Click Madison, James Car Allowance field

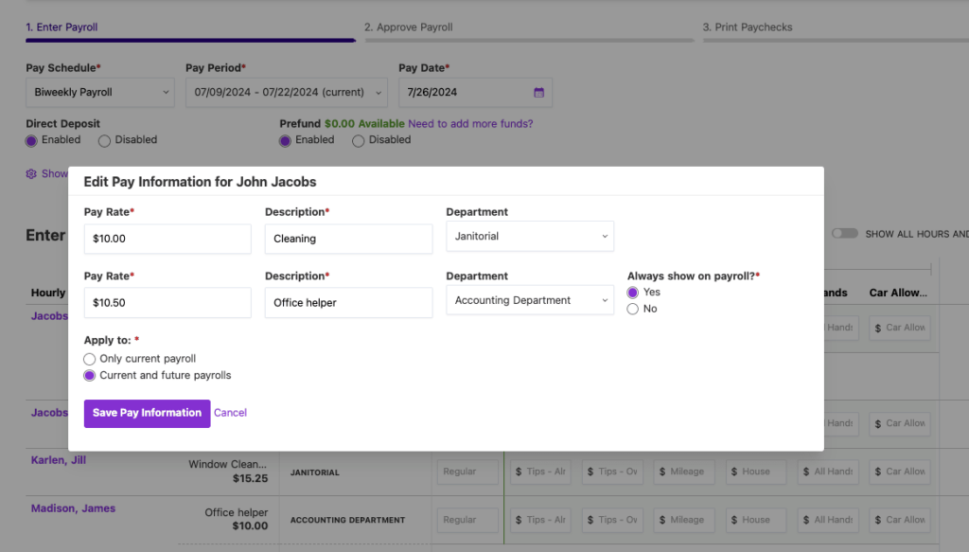coord(900,520)
